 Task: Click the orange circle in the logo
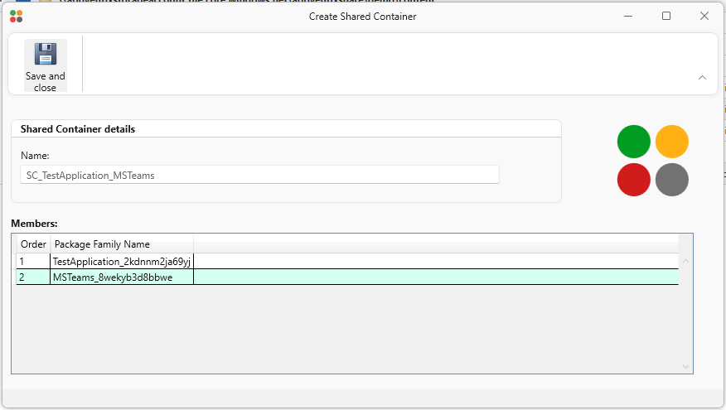coord(672,142)
